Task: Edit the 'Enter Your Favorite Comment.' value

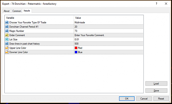Action: click(x=109, y=35)
